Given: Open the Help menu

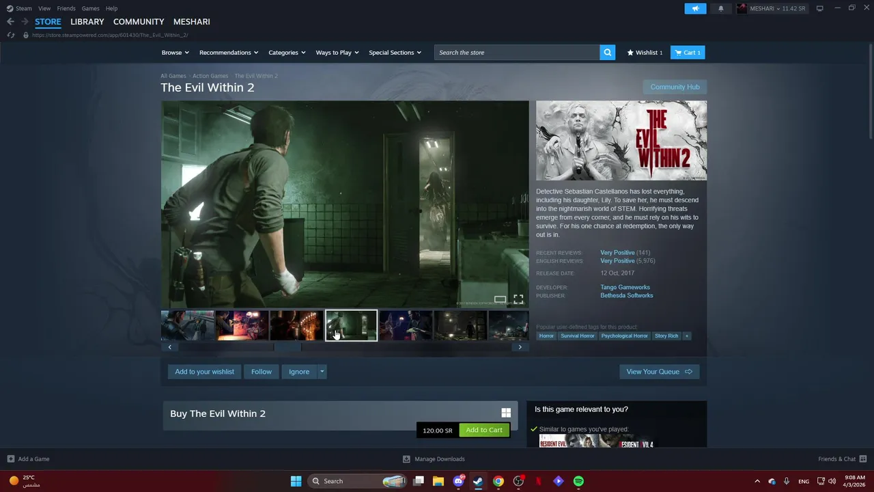Looking at the screenshot, I should point(111,8).
